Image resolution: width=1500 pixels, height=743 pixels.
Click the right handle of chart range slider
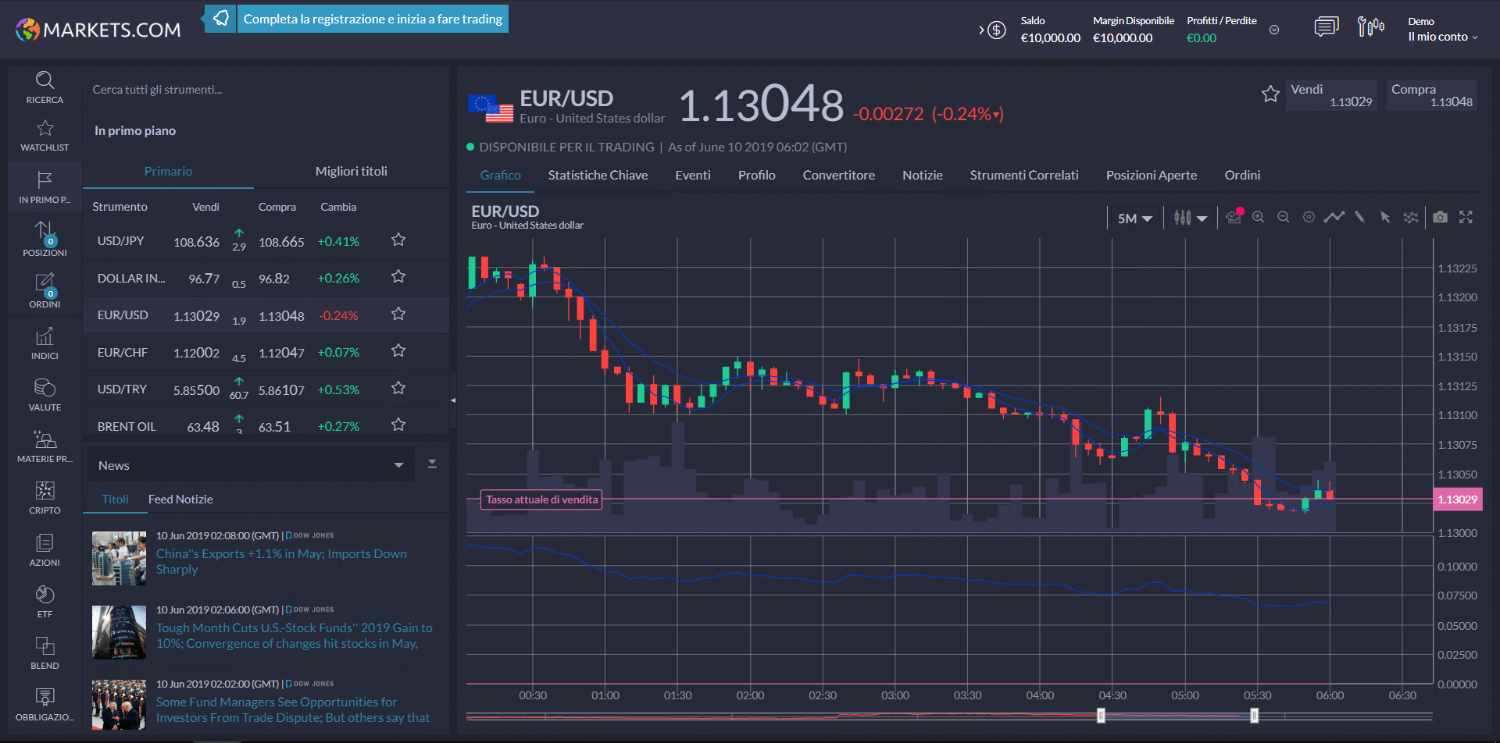click(1254, 716)
